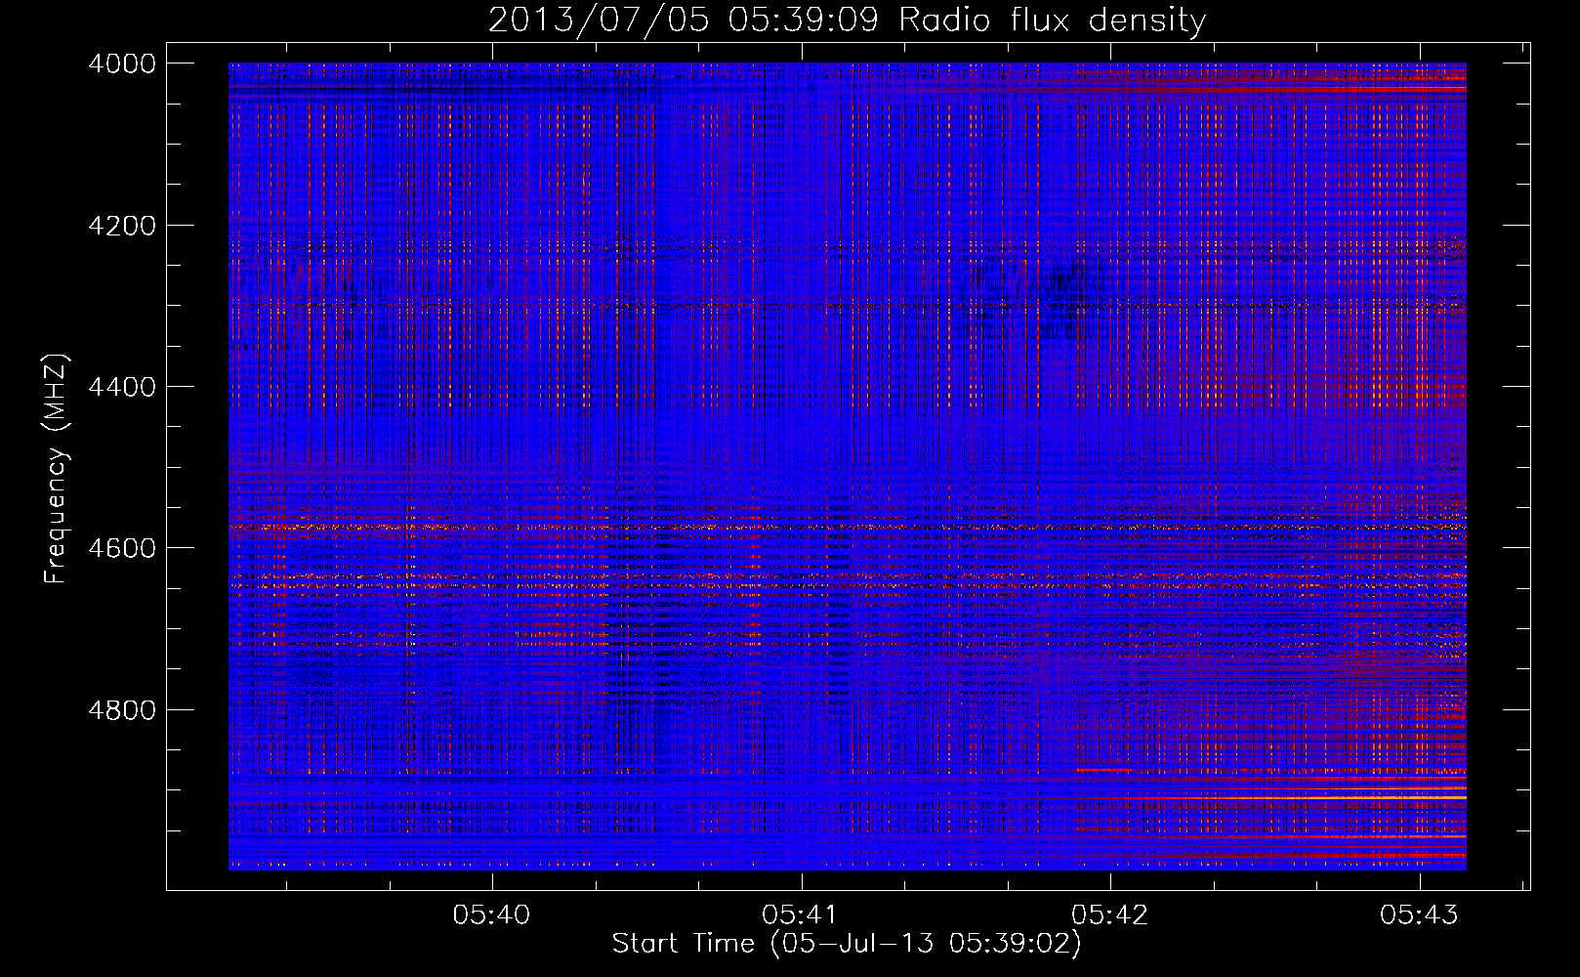The image size is (1580, 977).
Task: Click the '4800' frequency axis label
Action: [122, 710]
